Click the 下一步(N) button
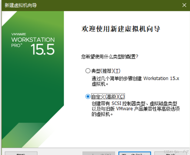This screenshot has height=155, width=190. pos(135,153)
